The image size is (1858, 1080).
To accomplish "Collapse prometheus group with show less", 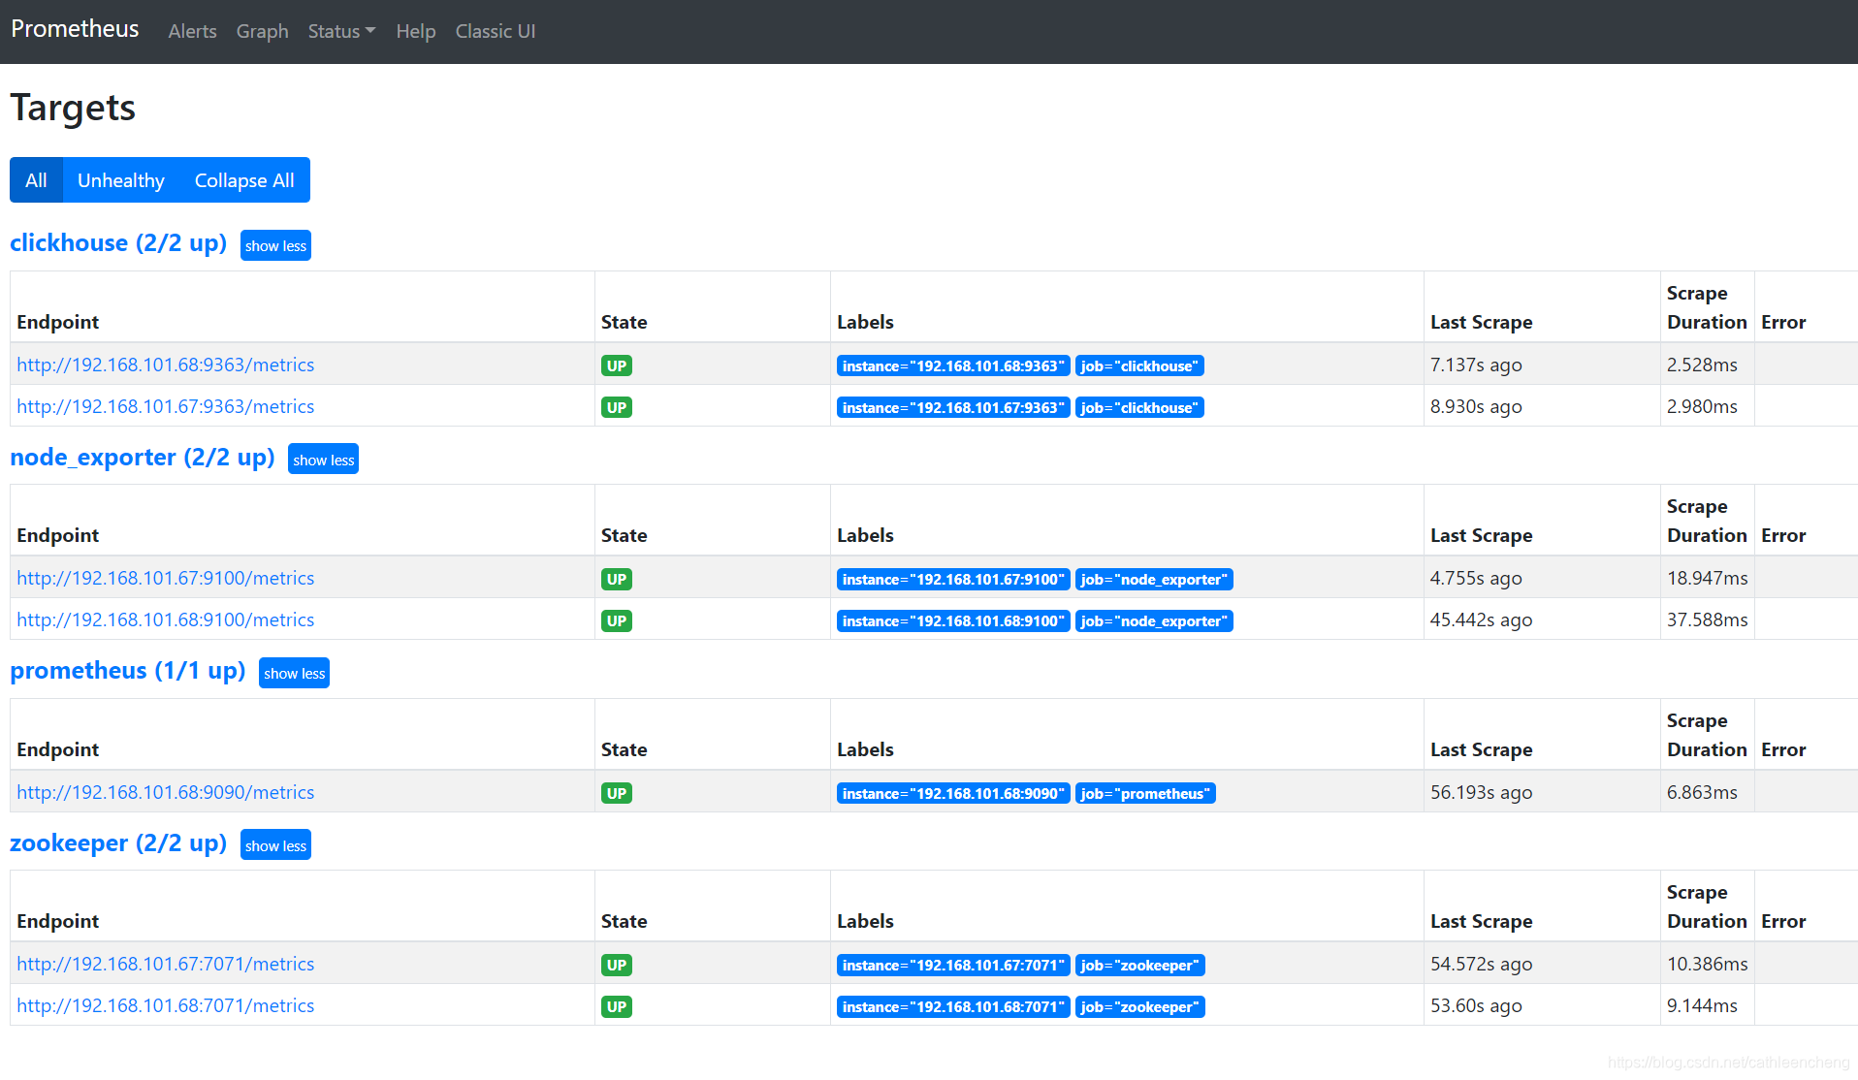I will (294, 673).
